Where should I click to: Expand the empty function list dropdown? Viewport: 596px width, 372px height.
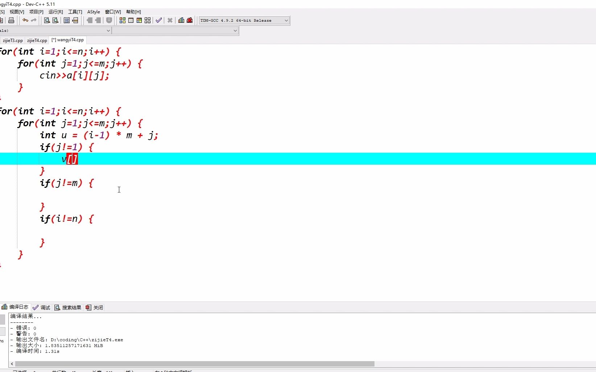point(235,31)
